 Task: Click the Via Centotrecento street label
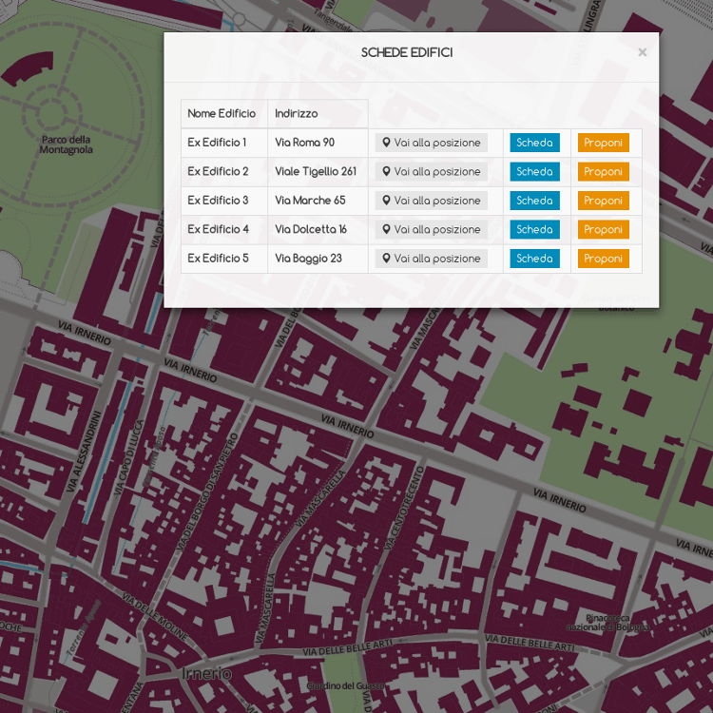click(404, 508)
